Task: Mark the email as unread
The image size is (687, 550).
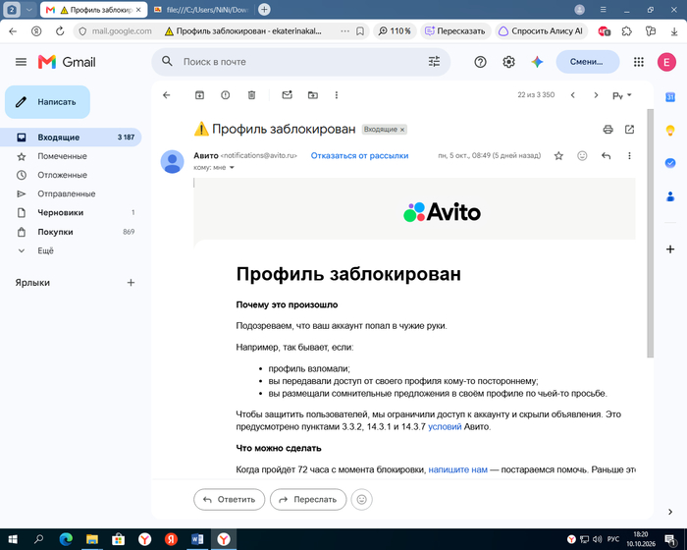Action: pos(287,95)
